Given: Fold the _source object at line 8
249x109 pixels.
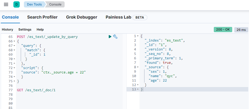Looking at the screenshot, I should pos(138,67).
